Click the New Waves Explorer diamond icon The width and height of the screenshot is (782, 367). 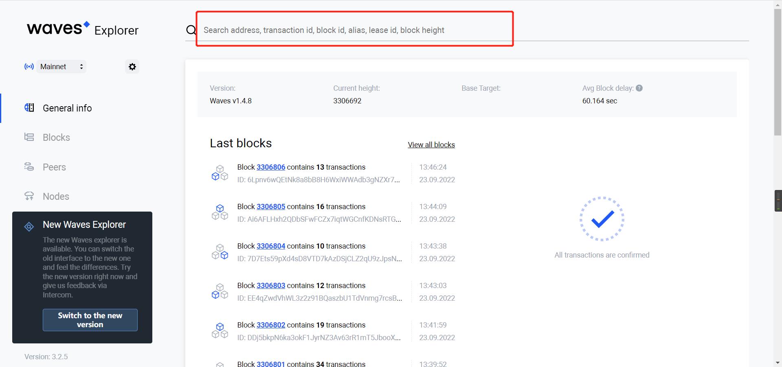coord(29,227)
